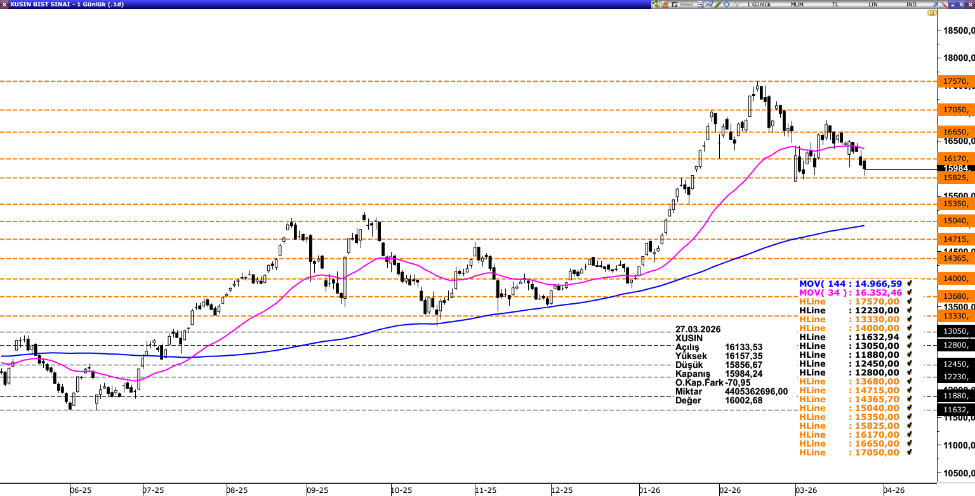The image size is (975, 496).
Task: Open the 1 Günlük period selector
Action: tap(759, 4)
